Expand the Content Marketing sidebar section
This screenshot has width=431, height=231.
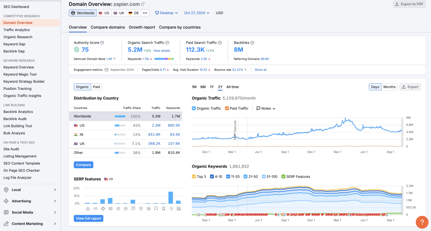[x=55, y=224]
